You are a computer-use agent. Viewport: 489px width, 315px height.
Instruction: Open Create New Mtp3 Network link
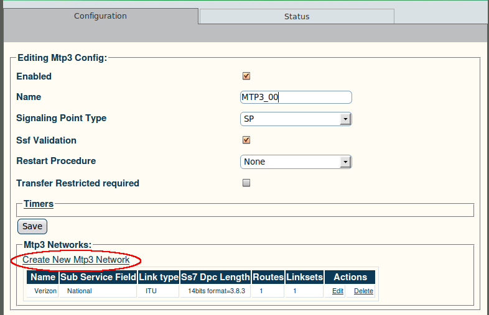tap(76, 260)
